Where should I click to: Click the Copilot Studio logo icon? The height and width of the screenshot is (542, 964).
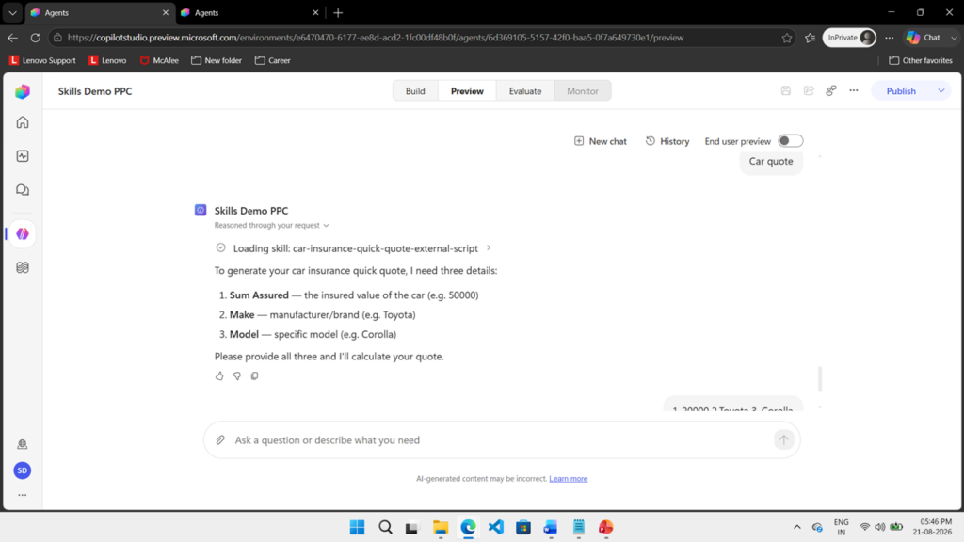[x=23, y=91]
